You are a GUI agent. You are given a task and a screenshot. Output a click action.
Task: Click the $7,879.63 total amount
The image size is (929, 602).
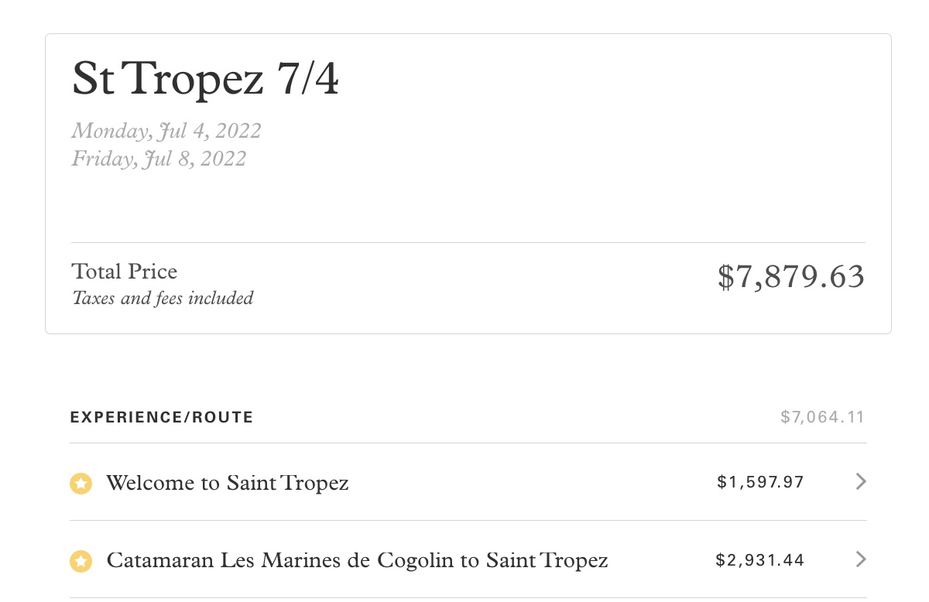coord(790,277)
